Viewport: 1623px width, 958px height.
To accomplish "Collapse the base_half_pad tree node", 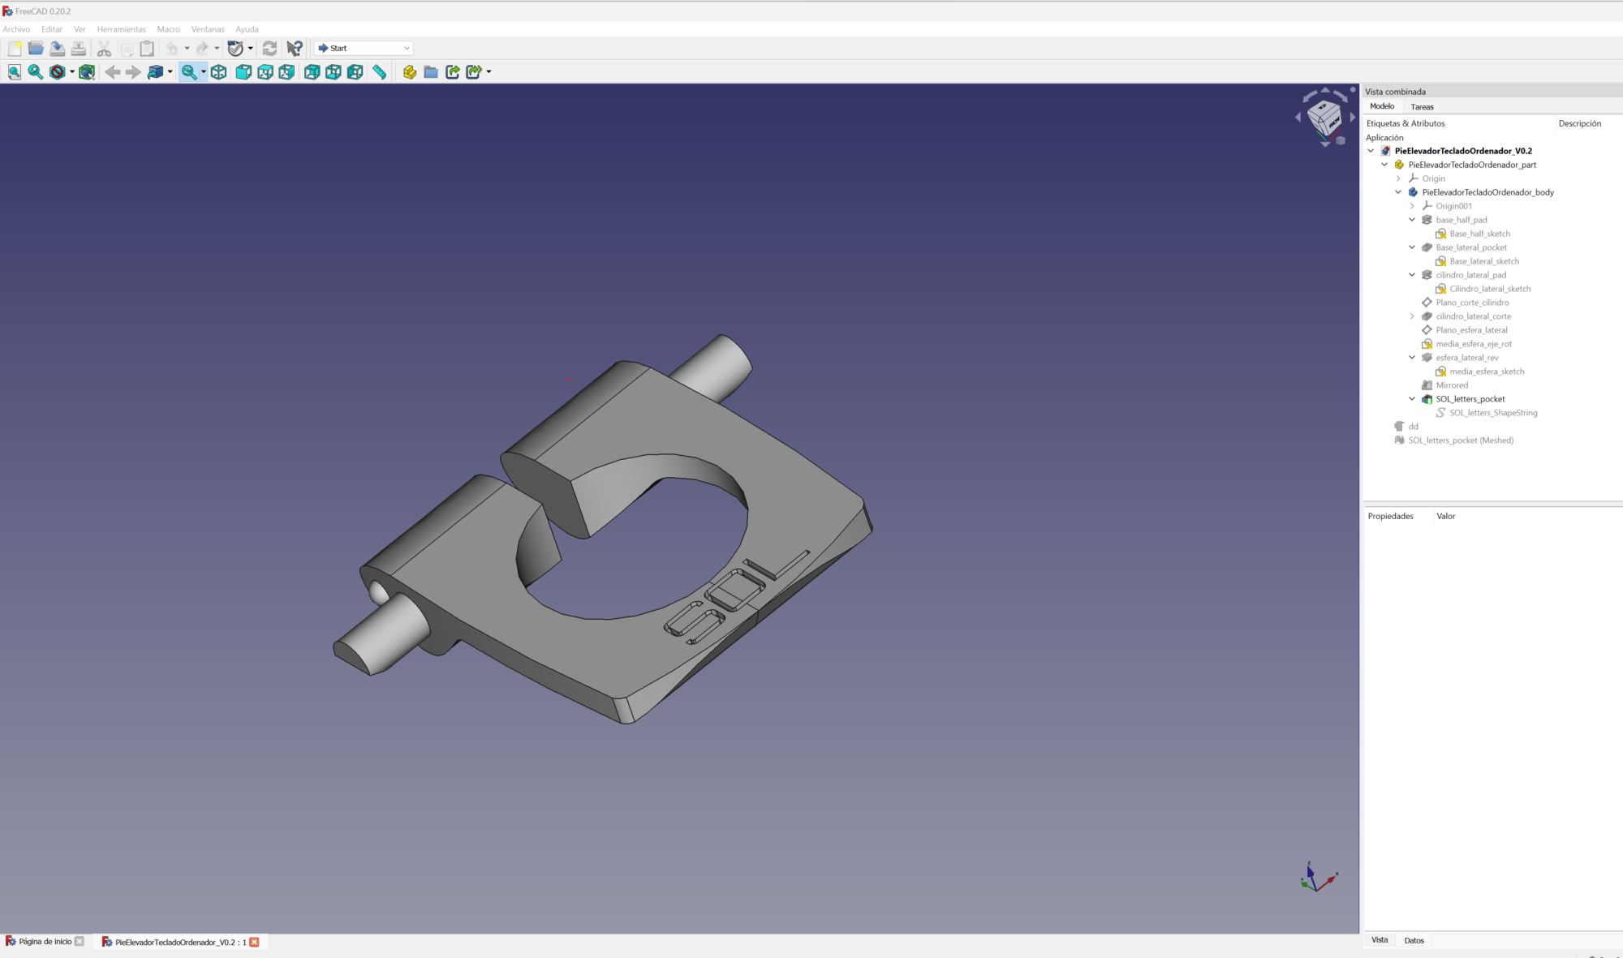I will coord(1412,220).
